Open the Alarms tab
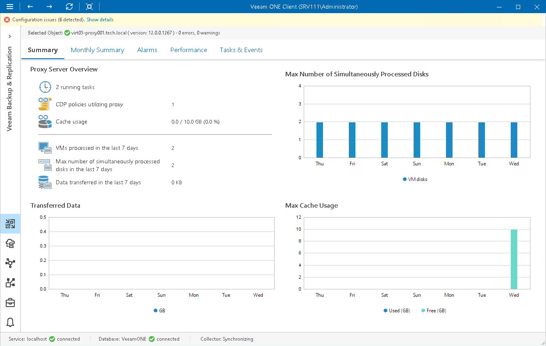The width and height of the screenshot is (546, 346). pos(147,50)
